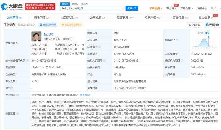The image size is (221, 130).
Task: Click the 其他（共24家） company group
Action: point(40,54)
